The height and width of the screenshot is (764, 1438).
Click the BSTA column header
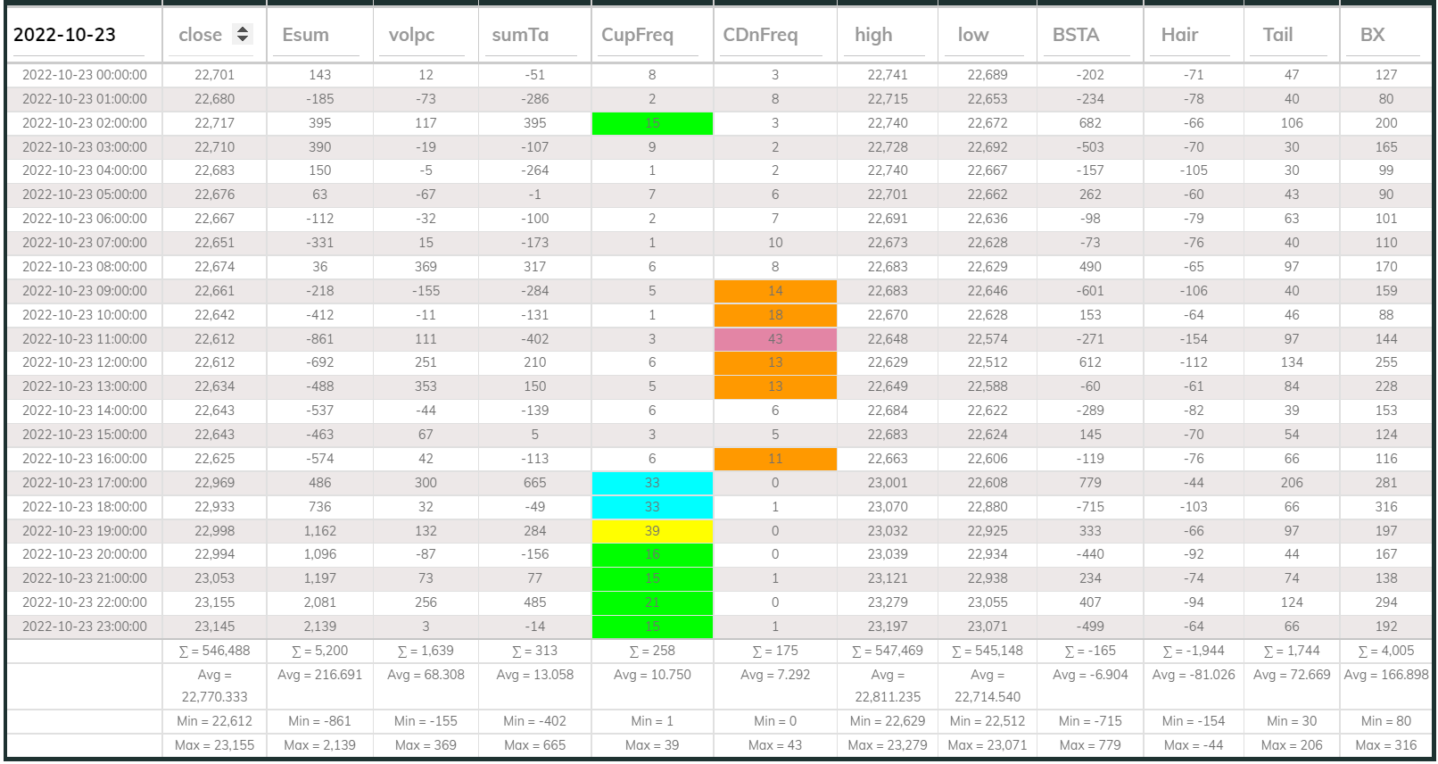pyautogui.click(x=1075, y=35)
